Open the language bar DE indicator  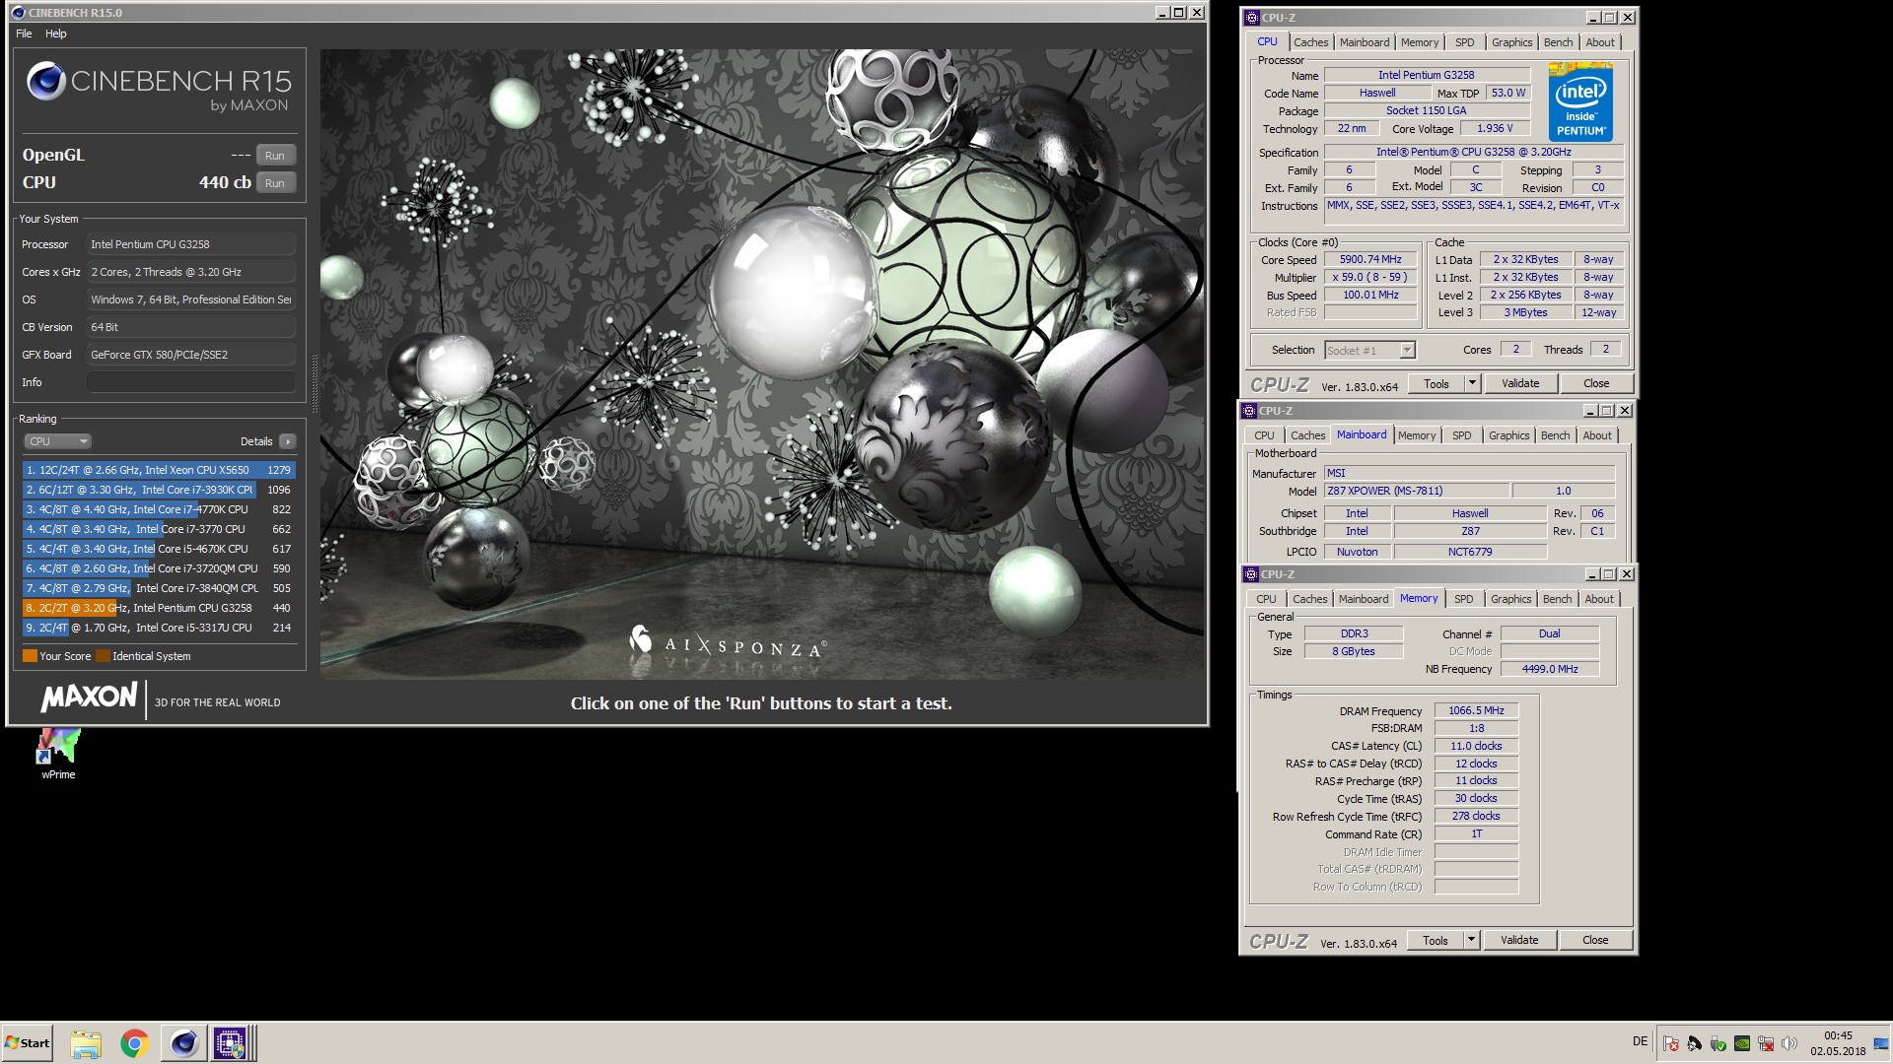coord(1640,1041)
